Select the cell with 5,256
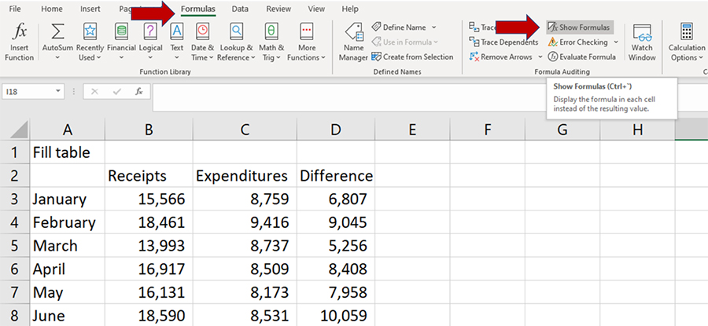 [x=335, y=246]
